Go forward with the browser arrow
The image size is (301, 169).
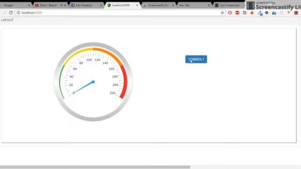pos(4,13)
